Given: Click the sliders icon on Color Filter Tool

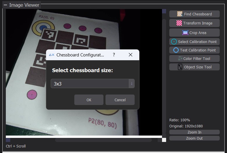Looking at the screenshot, I should click(180, 58).
